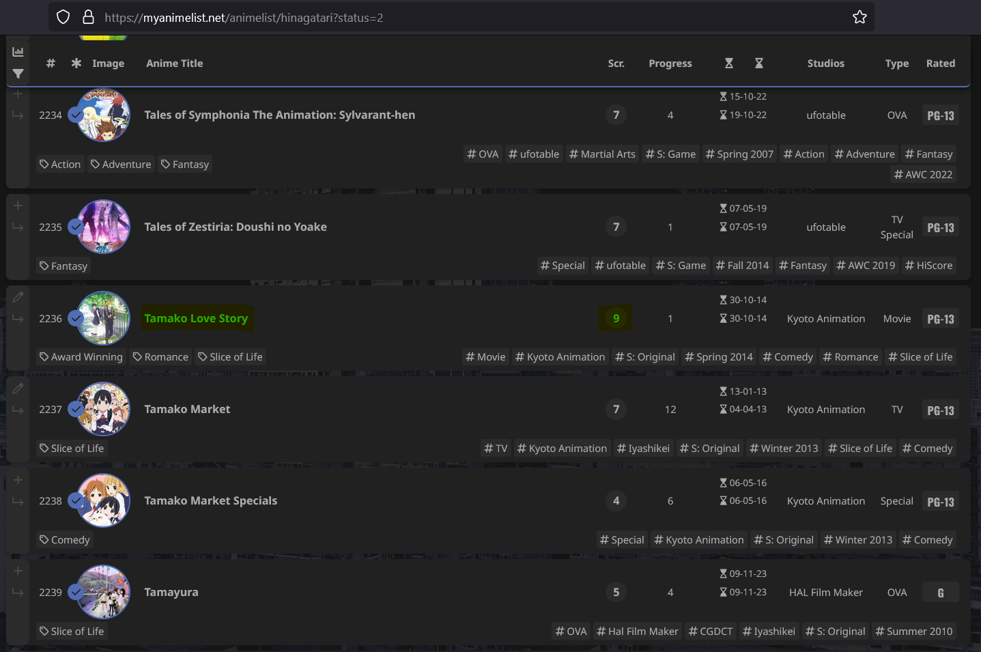Expand more info arrow for Tales of Symphonia
Image resolution: width=981 pixels, height=652 pixels.
point(18,115)
